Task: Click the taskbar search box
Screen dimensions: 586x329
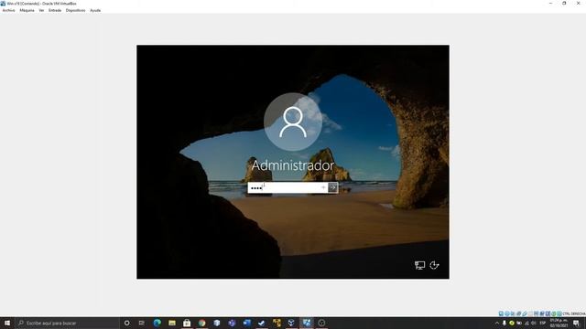Action: coord(67,323)
